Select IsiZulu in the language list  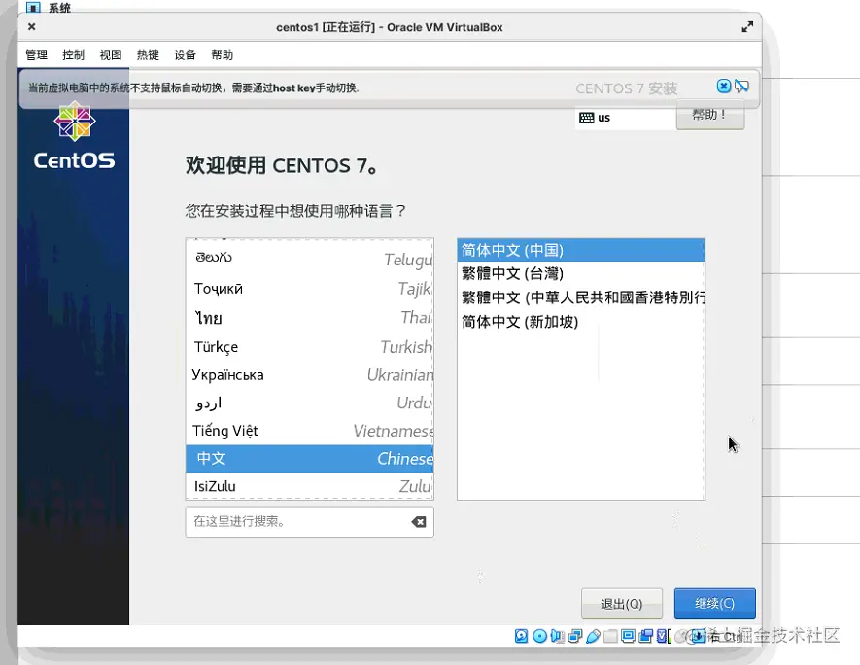[x=310, y=486]
